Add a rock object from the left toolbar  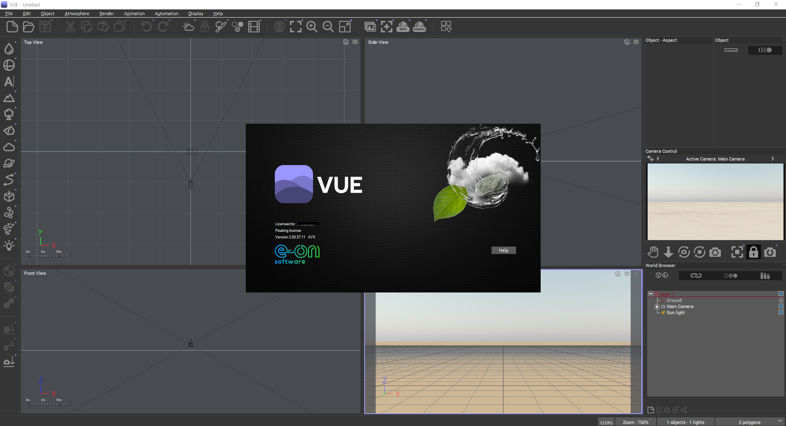9,131
